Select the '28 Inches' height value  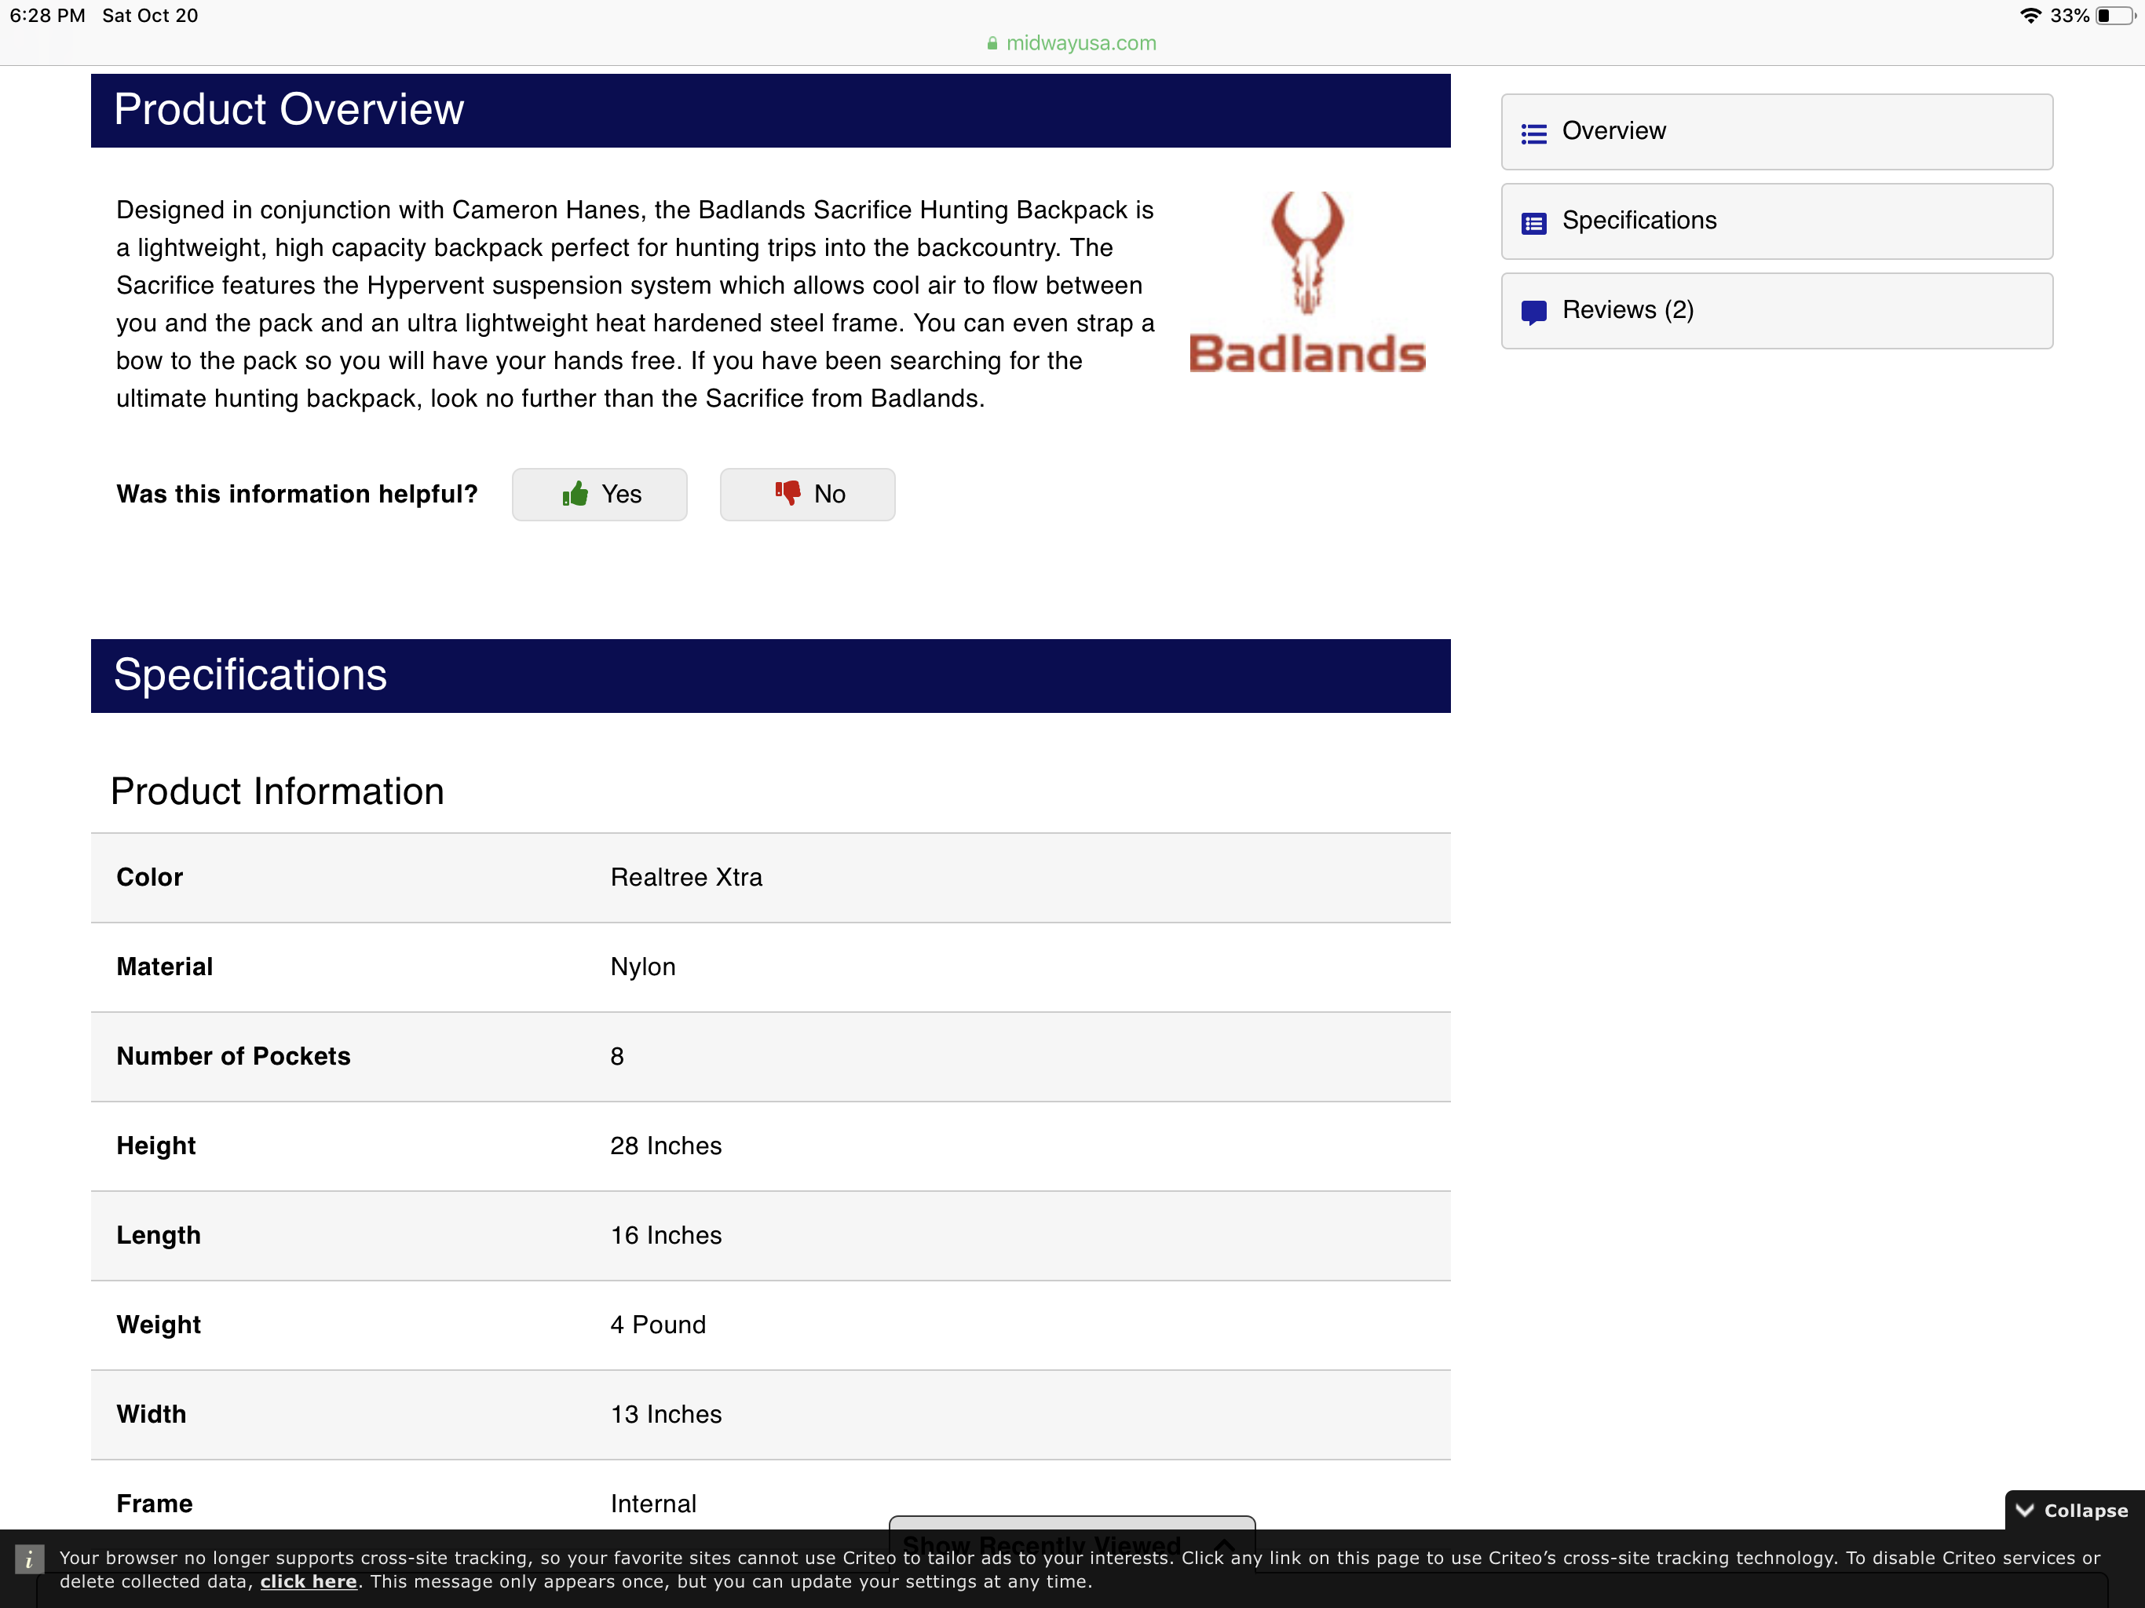click(x=665, y=1146)
